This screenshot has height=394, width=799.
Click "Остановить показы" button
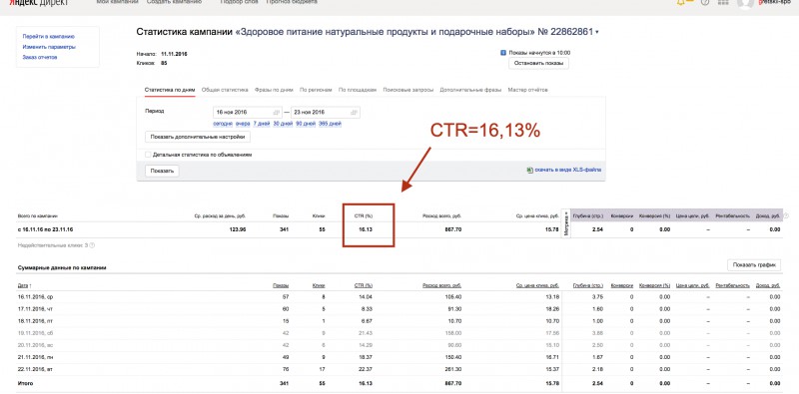click(538, 64)
